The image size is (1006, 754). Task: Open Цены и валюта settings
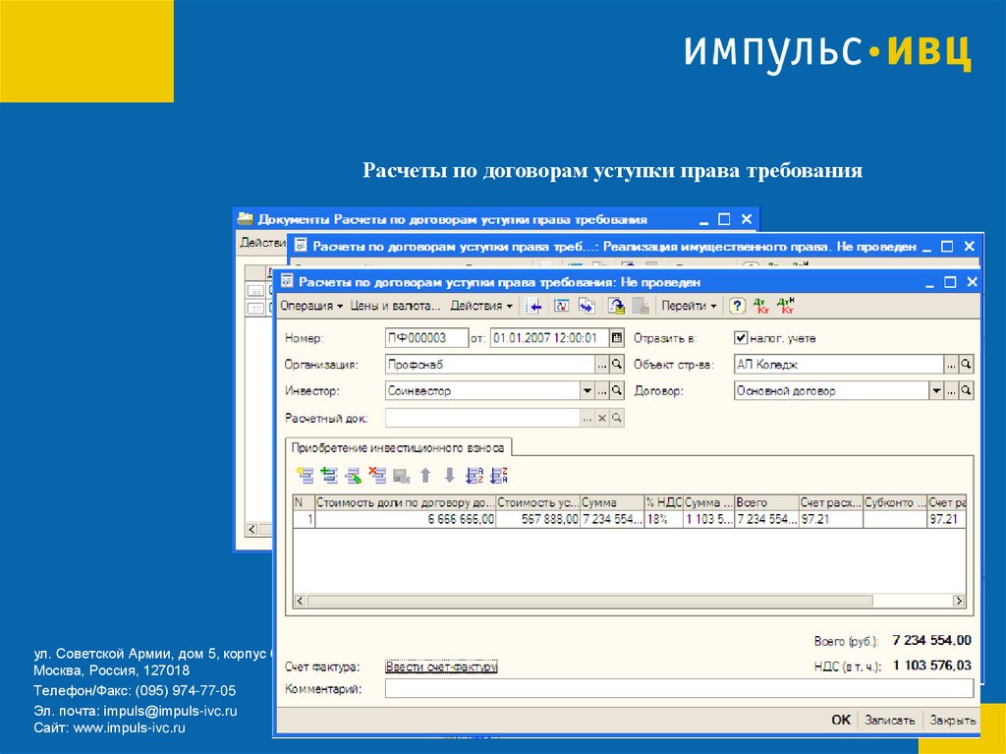tap(395, 307)
